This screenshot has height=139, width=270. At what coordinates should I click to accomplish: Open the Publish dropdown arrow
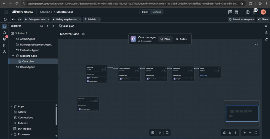coord(99,19)
